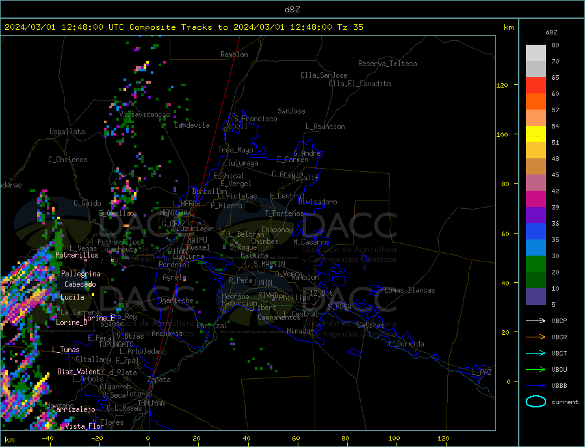Click the 'Tz 35' text in header
Viewport: 585px width, 447px height.
(350, 27)
